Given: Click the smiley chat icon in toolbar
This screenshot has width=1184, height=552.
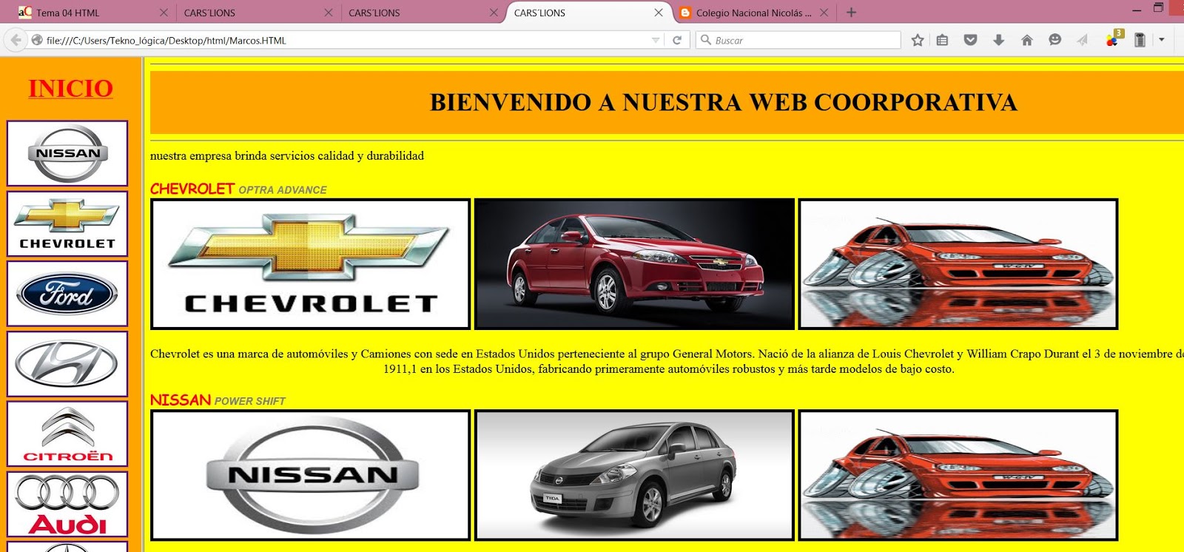Looking at the screenshot, I should tap(1054, 40).
